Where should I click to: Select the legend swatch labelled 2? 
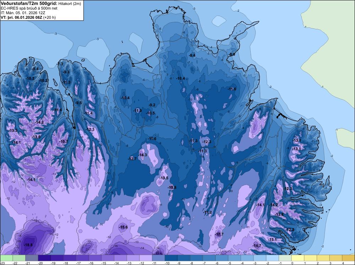323,258
